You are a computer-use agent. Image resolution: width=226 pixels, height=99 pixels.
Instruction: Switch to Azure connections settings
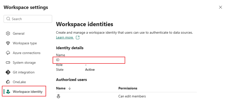click(26, 53)
